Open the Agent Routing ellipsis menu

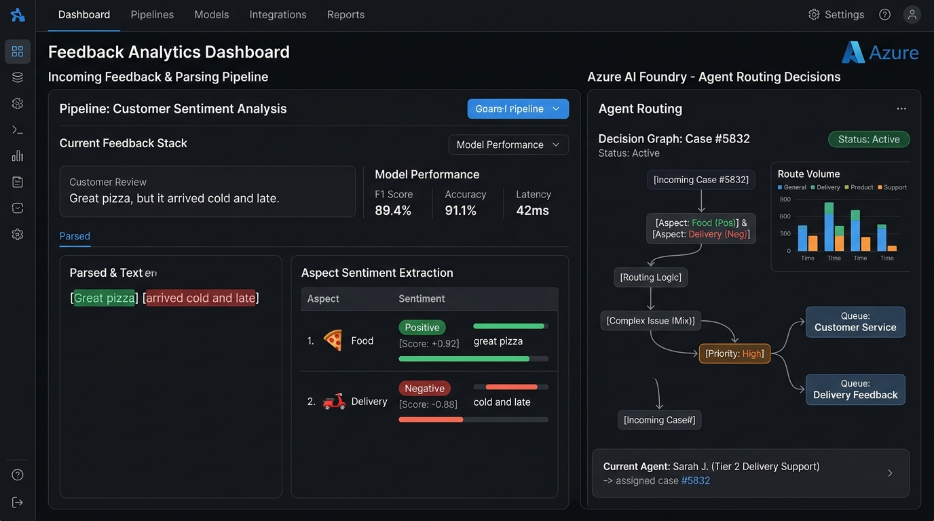(x=901, y=109)
